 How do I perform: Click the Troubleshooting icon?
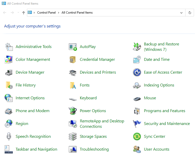click(73, 149)
